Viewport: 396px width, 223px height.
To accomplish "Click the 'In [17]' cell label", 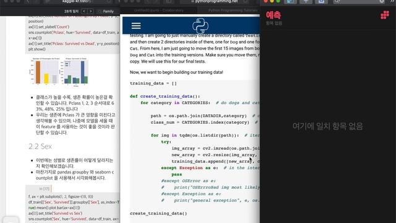I will (x=45, y=188).
